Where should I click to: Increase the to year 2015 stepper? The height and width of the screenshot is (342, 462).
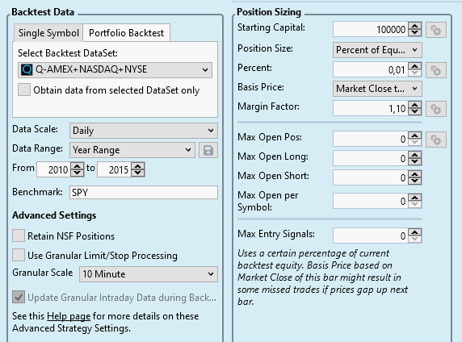click(x=138, y=166)
